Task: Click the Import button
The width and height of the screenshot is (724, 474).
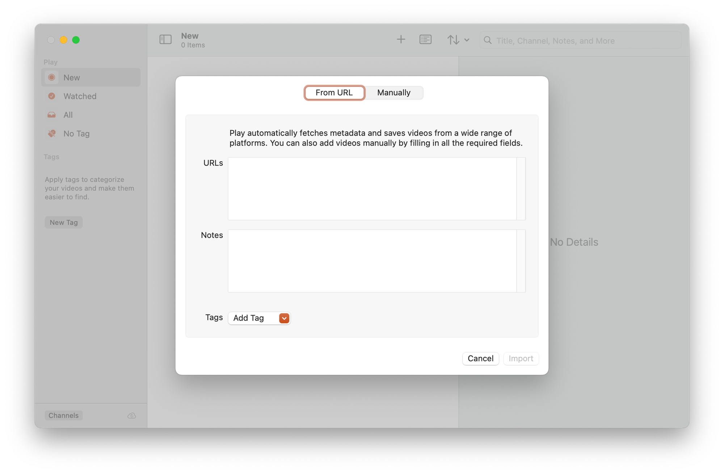Action: (x=521, y=358)
